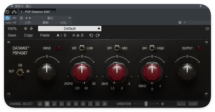
Task: Select 2KHZ mid frequency
Action: [105, 84]
